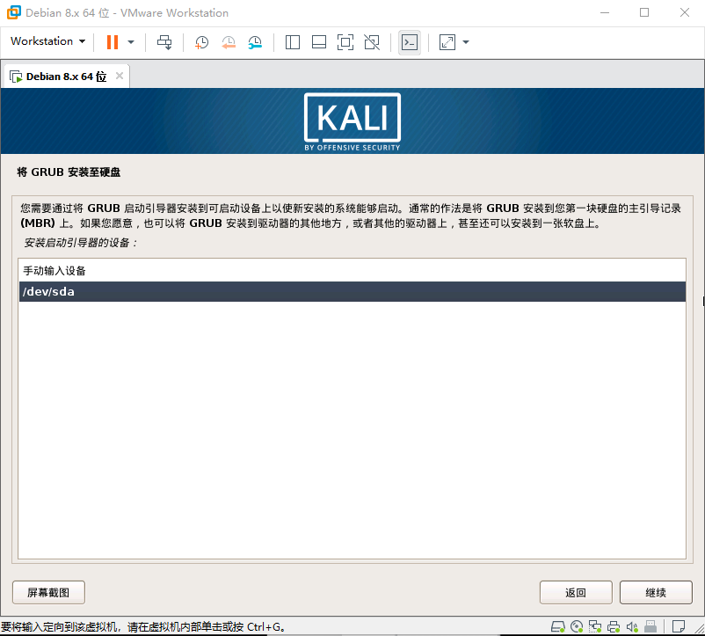Open the snapshot manager

(255, 42)
